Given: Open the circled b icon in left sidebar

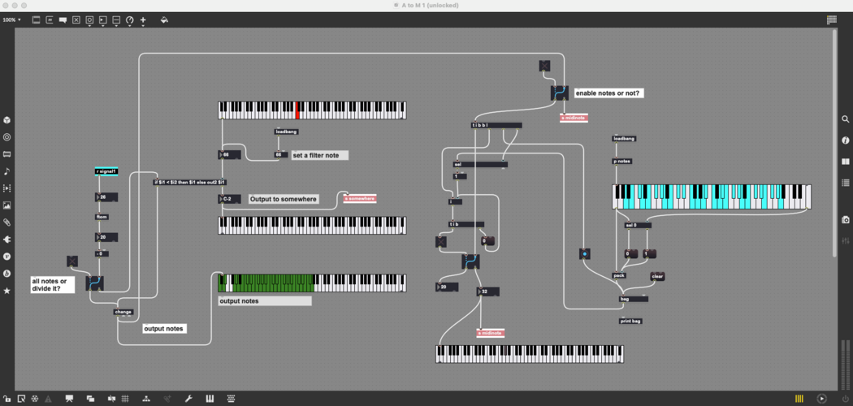Looking at the screenshot, I should click(x=7, y=274).
